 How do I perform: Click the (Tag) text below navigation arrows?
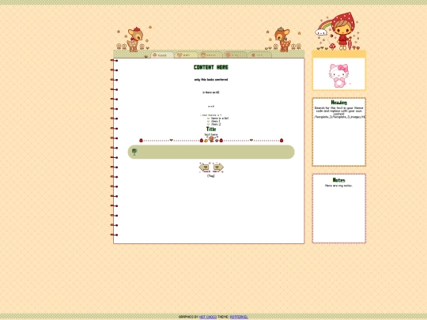click(x=211, y=175)
